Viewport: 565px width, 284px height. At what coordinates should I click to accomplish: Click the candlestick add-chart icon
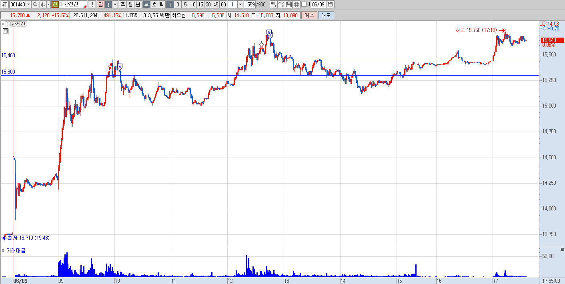click(x=273, y=4)
